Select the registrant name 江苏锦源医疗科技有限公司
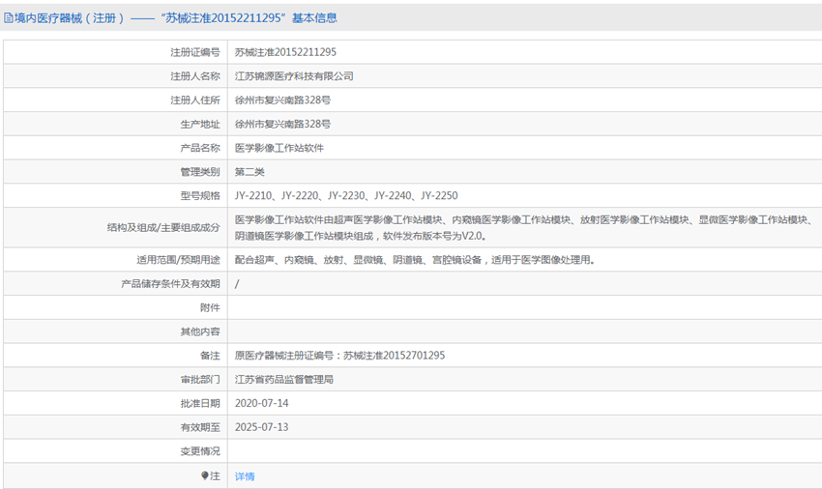Image resolution: width=822 pixels, height=489 pixels. coord(294,76)
